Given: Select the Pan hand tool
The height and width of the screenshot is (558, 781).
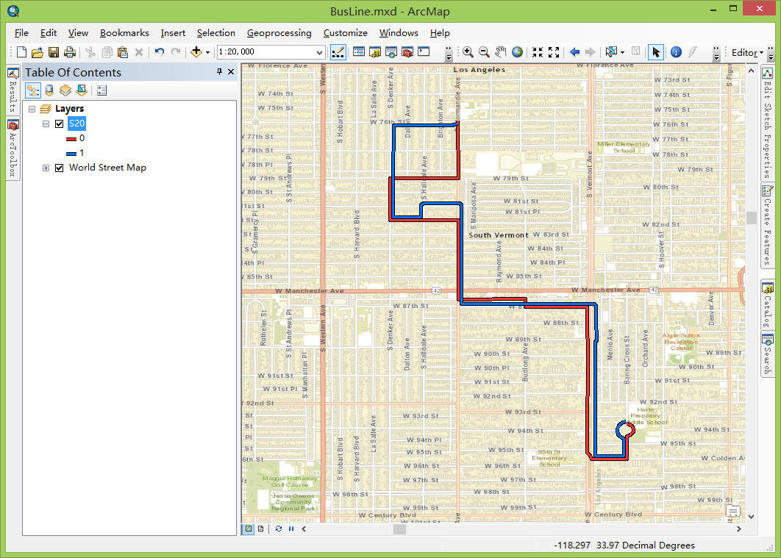Looking at the screenshot, I should [501, 51].
